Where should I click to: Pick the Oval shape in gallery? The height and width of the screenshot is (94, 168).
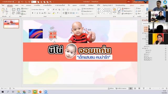pos(107,9)
